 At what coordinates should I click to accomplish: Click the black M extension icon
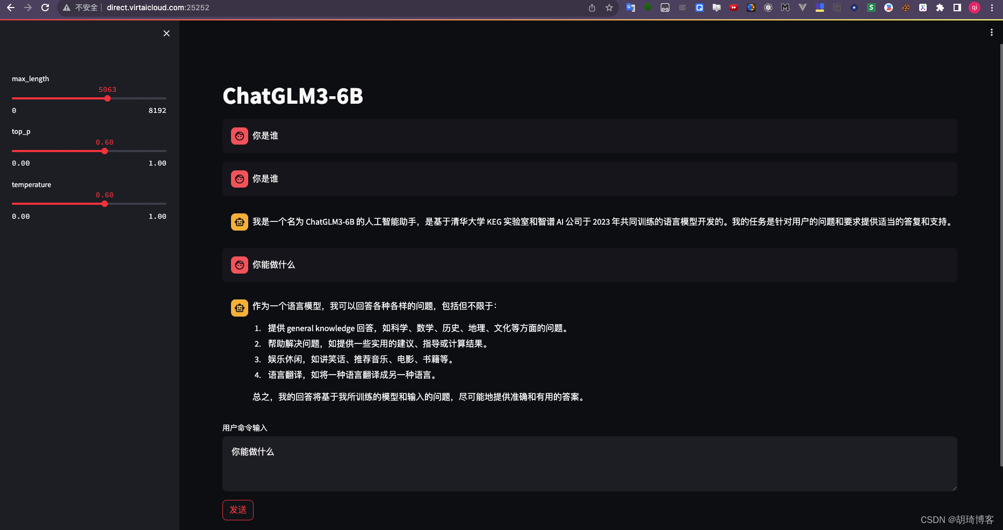click(x=785, y=8)
